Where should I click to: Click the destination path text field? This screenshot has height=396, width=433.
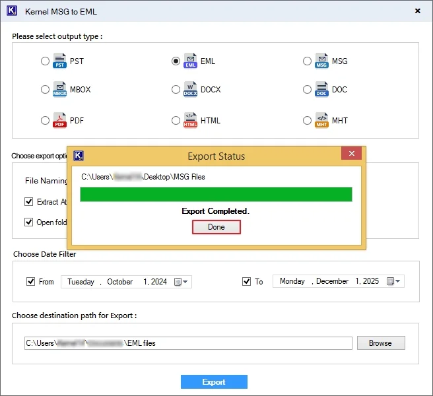(188, 343)
